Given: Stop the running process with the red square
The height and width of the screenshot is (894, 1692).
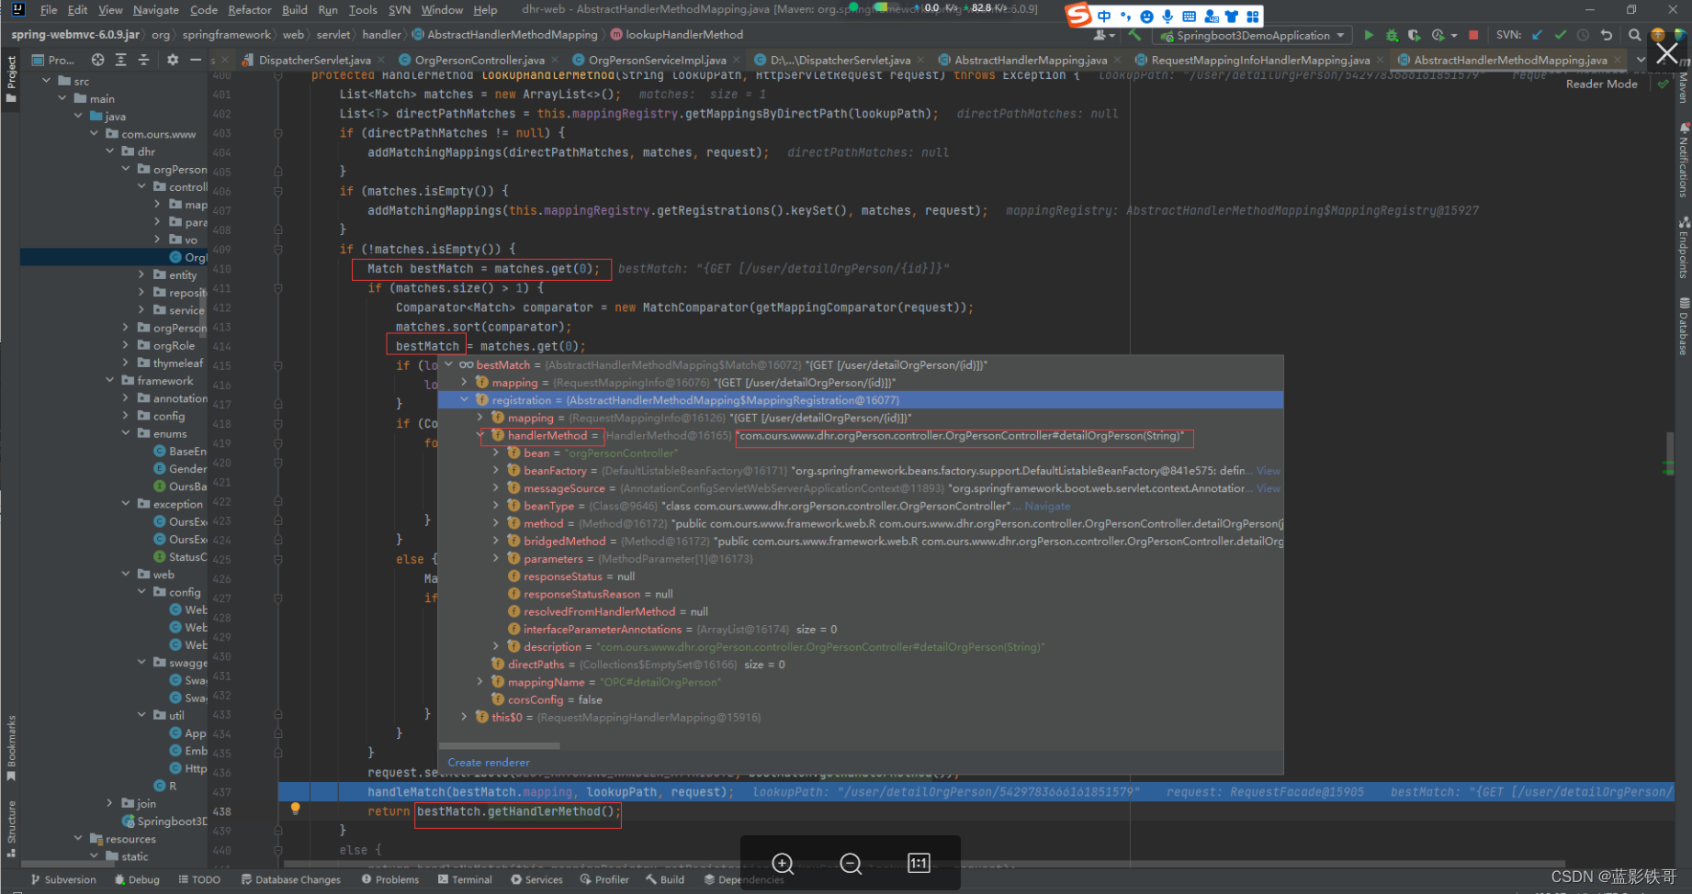Looking at the screenshot, I should point(1473,35).
